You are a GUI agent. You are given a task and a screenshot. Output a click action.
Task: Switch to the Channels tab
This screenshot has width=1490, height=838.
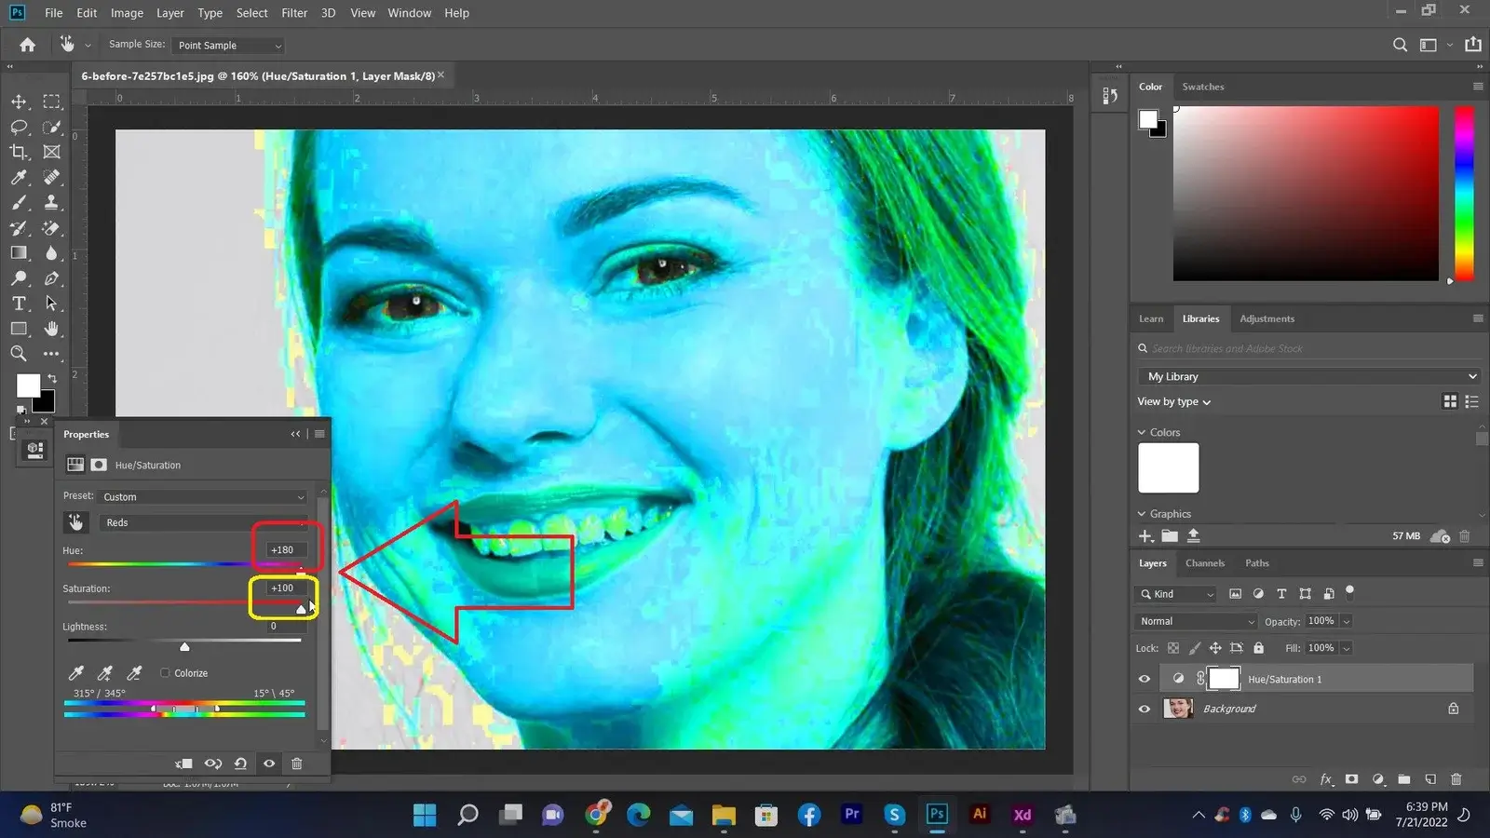[1204, 563]
